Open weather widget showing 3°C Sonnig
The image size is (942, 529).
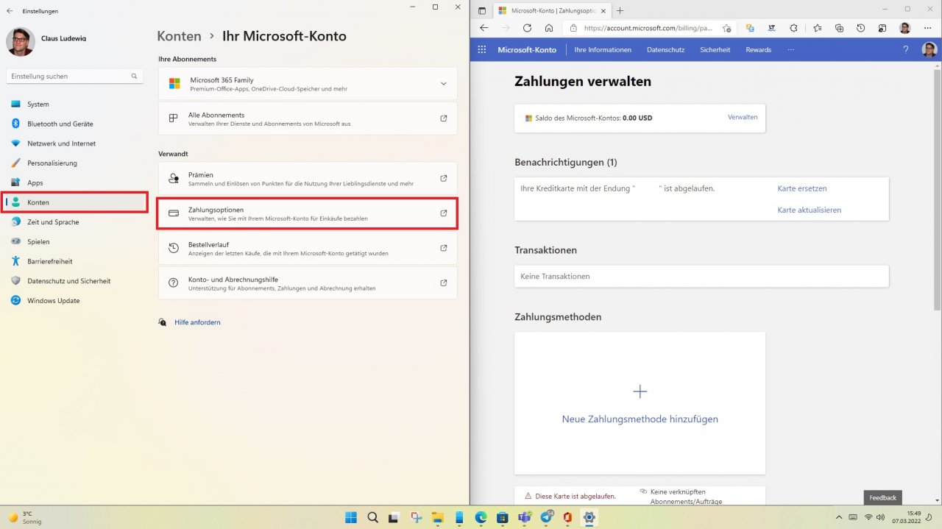click(25, 517)
